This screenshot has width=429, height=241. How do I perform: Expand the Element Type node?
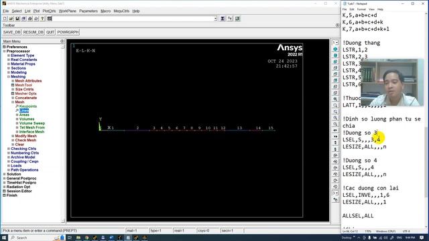tap(9, 56)
